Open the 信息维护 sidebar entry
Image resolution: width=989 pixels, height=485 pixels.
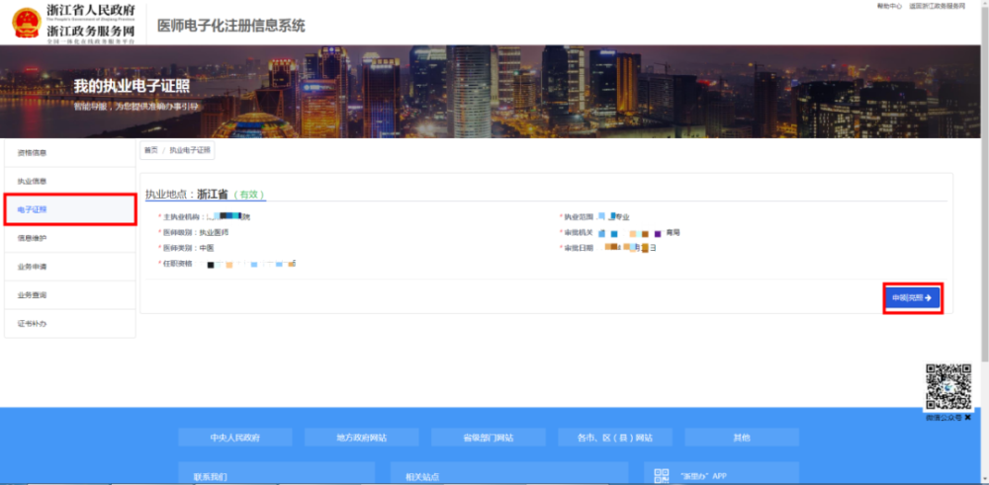tap(33, 238)
